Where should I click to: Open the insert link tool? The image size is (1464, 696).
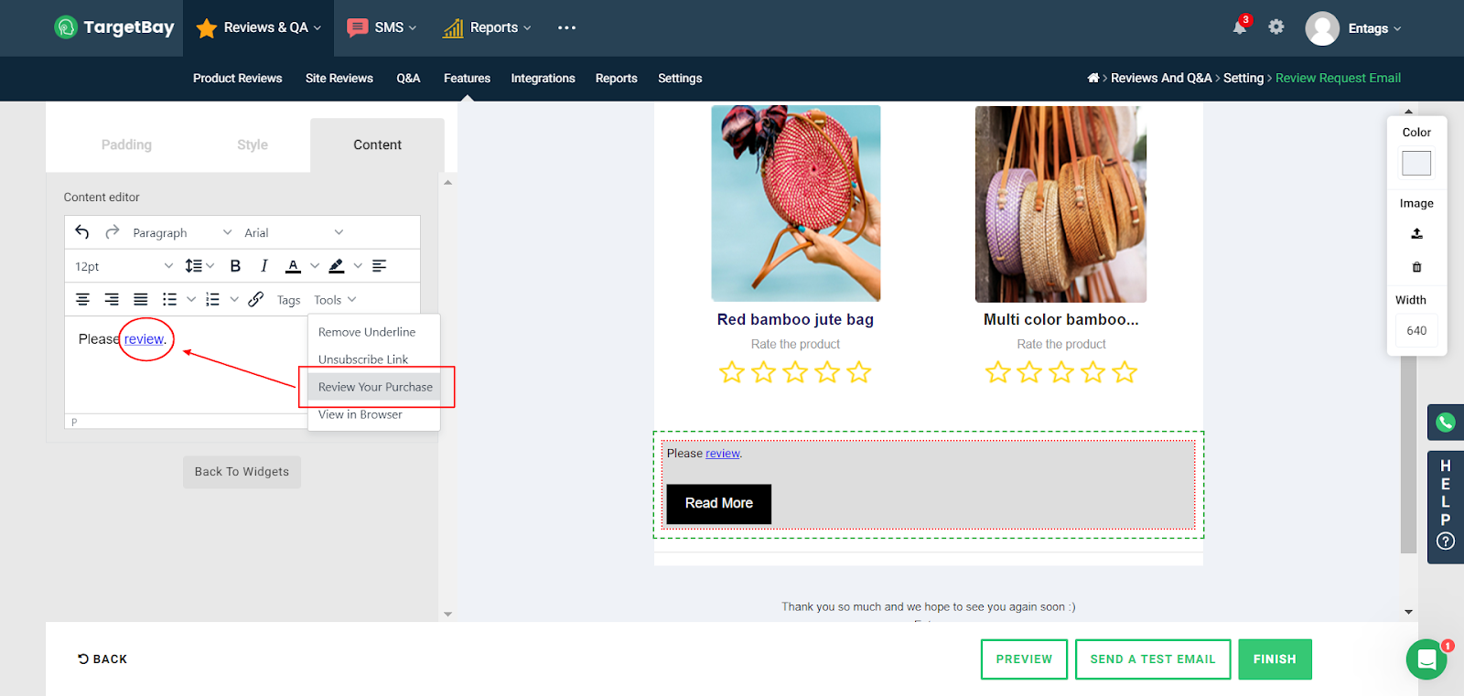256,299
